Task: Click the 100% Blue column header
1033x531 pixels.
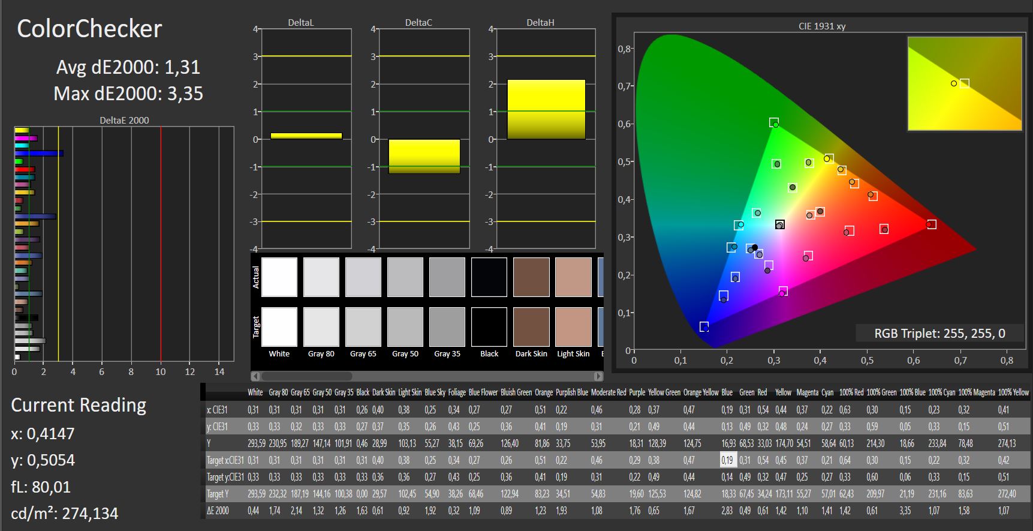Action: pyautogui.click(x=912, y=392)
